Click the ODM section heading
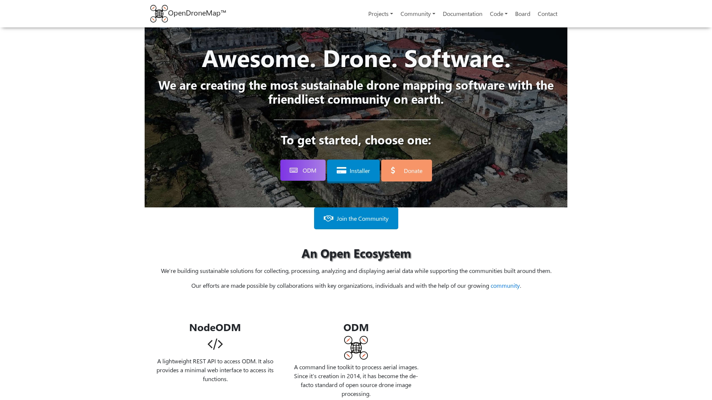Viewport: 712px width, 400px height. [356, 327]
